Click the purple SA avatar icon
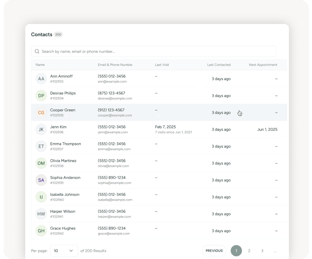312x259 pixels. (x=41, y=180)
